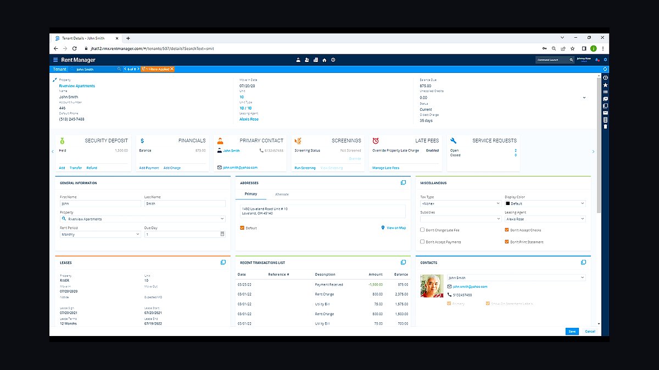Click the Tenant Details browser tab

tap(87, 38)
